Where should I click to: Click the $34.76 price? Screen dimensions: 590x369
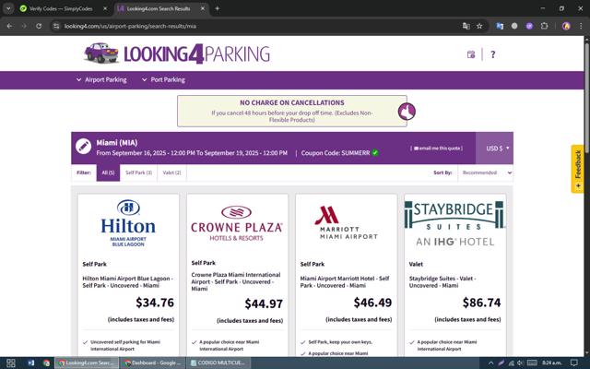(155, 303)
